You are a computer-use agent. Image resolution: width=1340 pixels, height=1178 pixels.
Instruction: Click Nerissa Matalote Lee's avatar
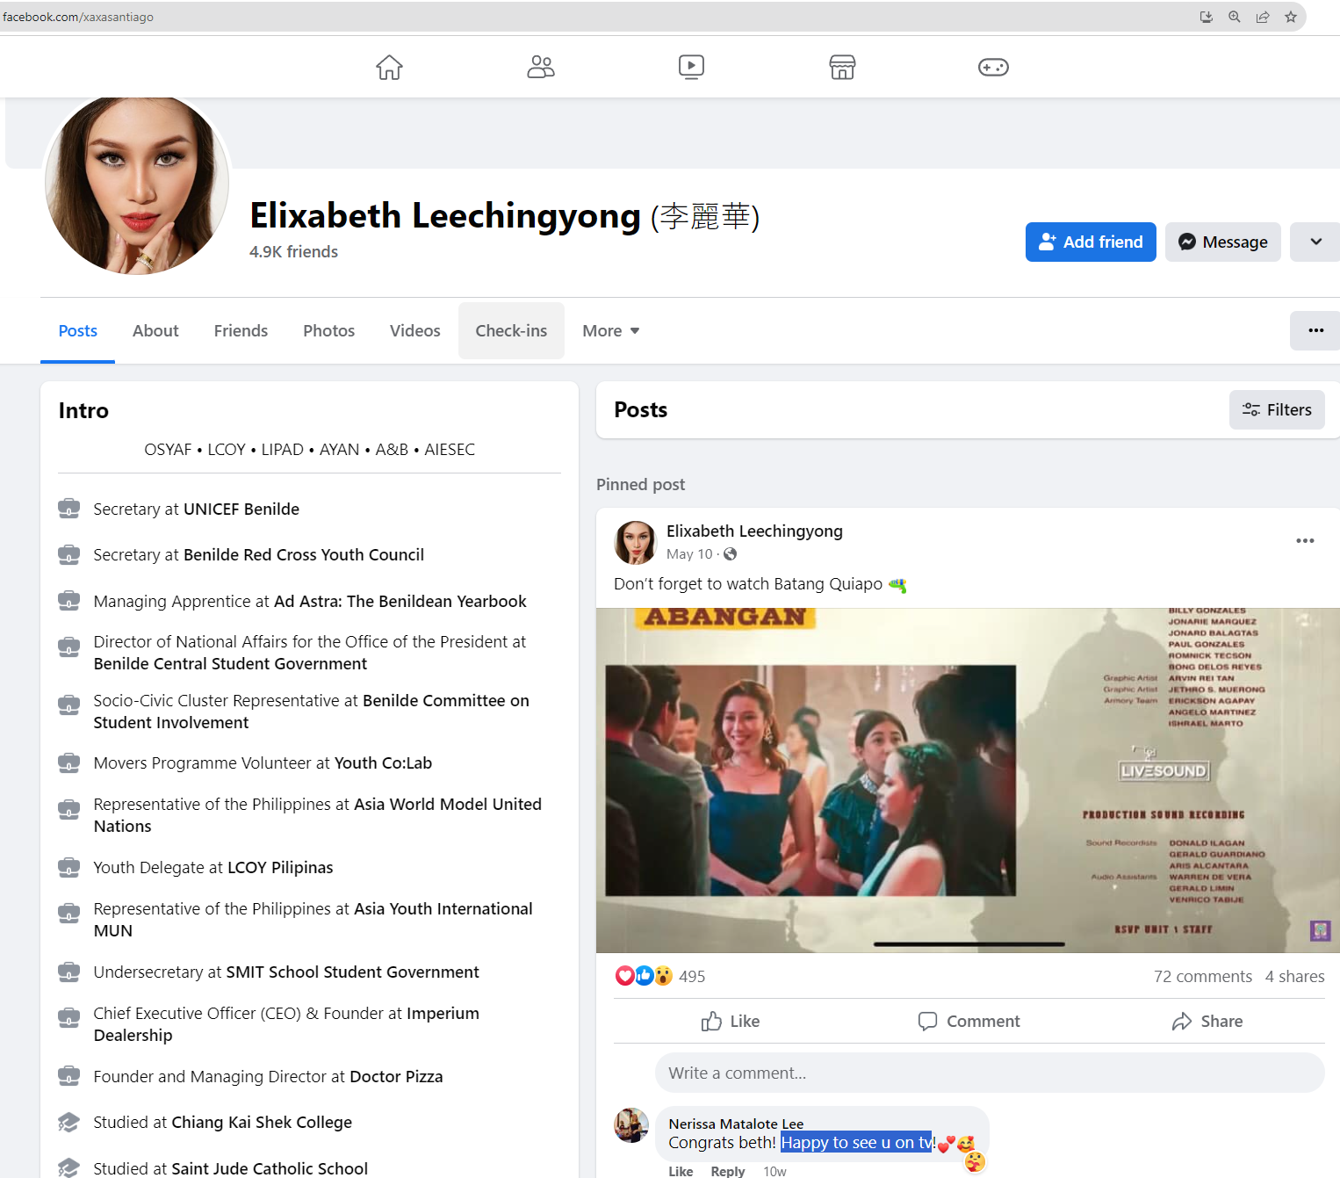point(631,1125)
